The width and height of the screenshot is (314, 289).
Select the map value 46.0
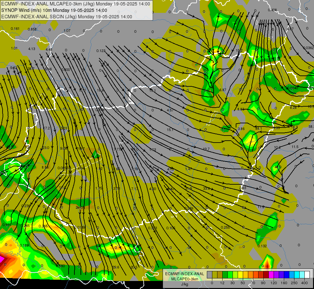coord(278,167)
